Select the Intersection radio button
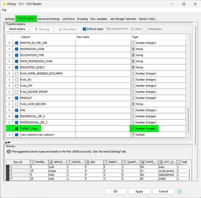 145,29
